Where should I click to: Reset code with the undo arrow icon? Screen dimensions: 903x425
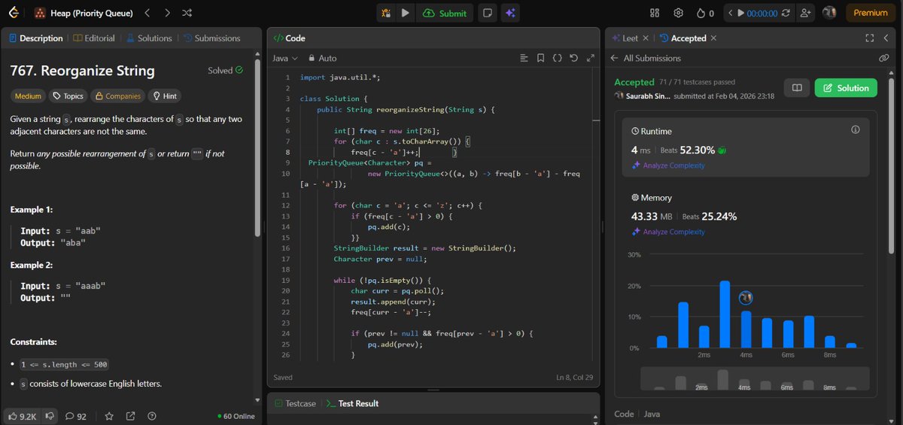point(574,58)
